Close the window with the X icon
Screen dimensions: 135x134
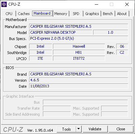[x=127, y=4]
